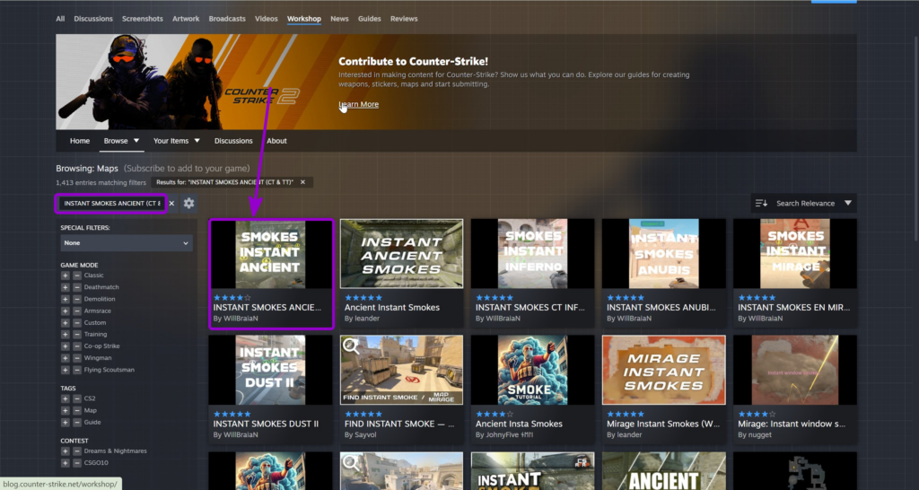Open INSTANT SMOKES DUST II item
Screen dimensions: 919x490
pyautogui.click(x=270, y=389)
